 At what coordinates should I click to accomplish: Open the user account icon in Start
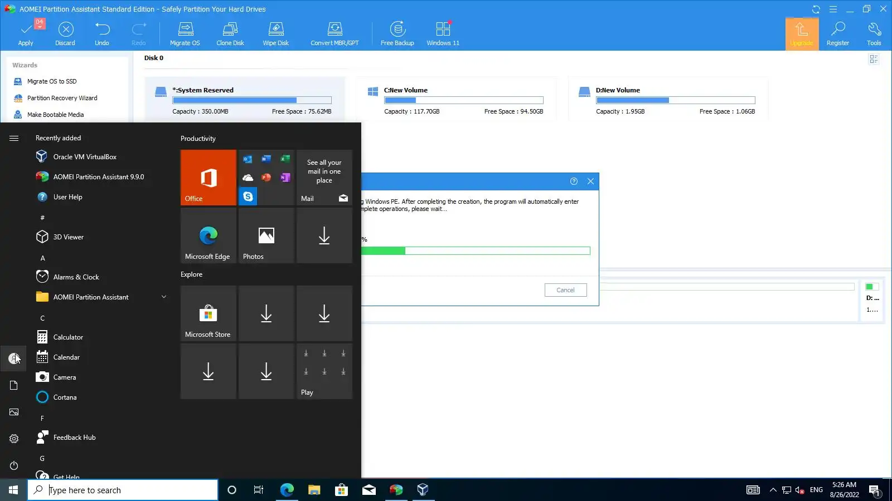tap(14, 358)
